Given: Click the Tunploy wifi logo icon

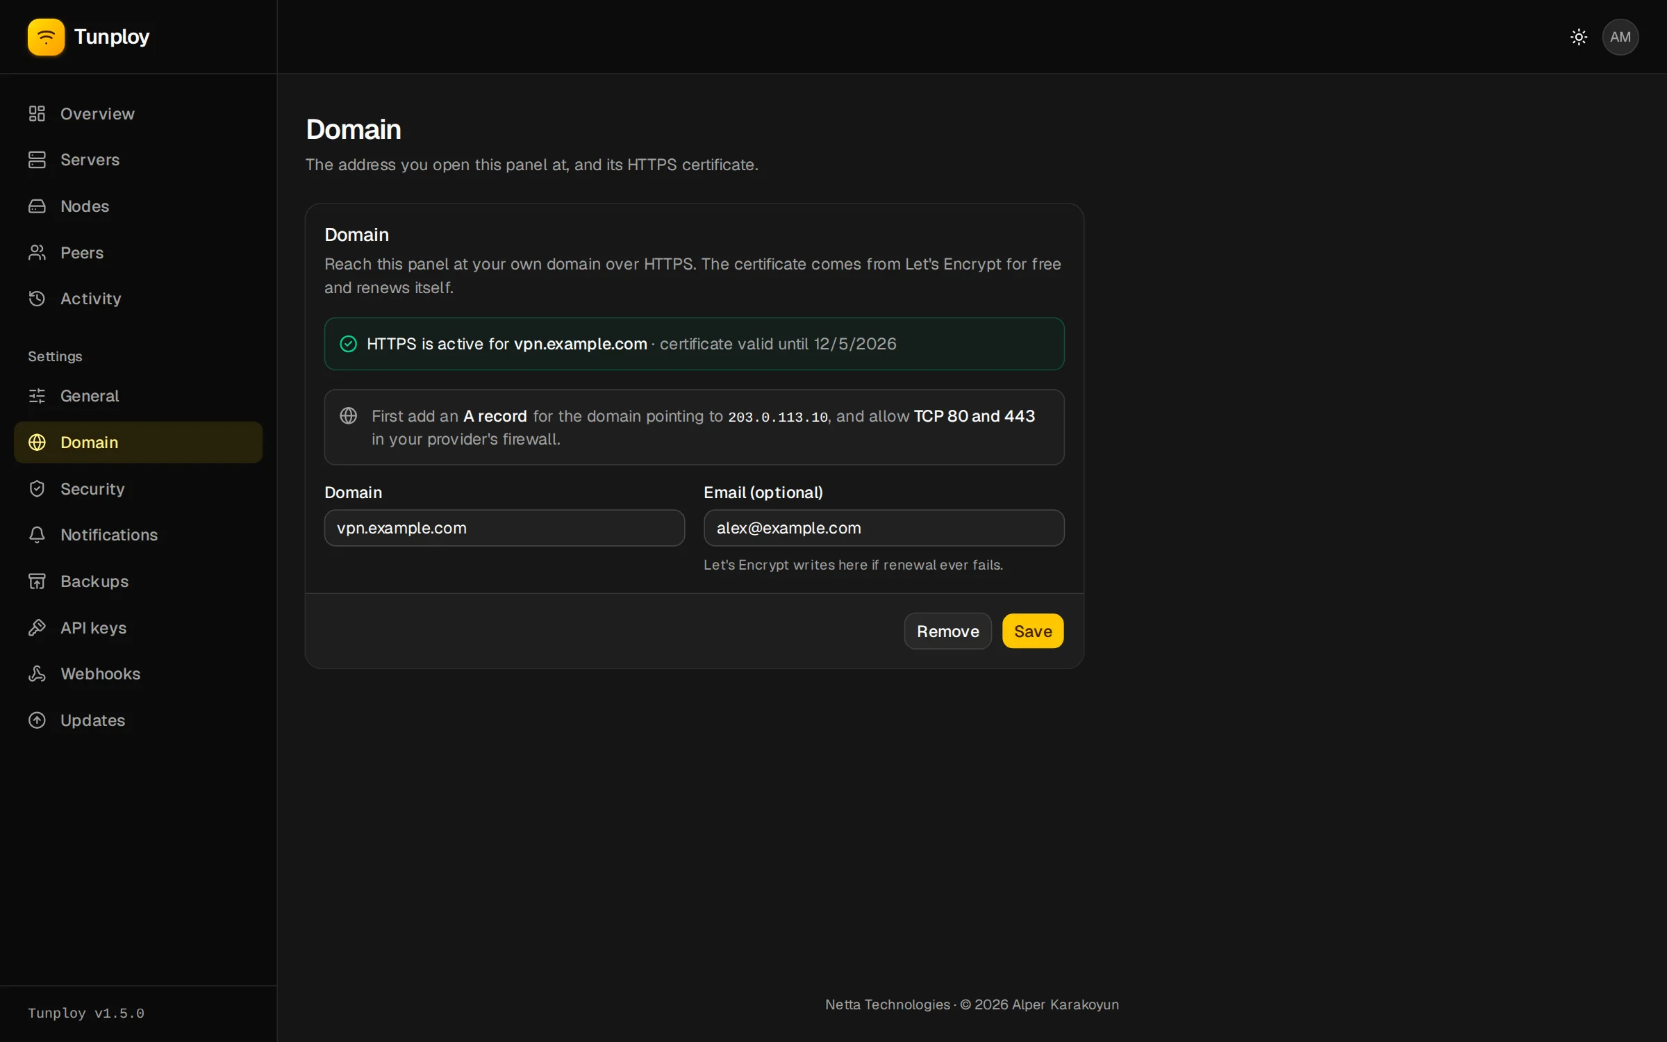Looking at the screenshot, I should point(46,37).
